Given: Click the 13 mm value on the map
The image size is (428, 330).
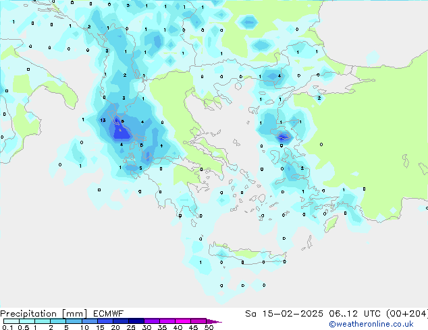Looking at the screenshot, I should 103,121.
